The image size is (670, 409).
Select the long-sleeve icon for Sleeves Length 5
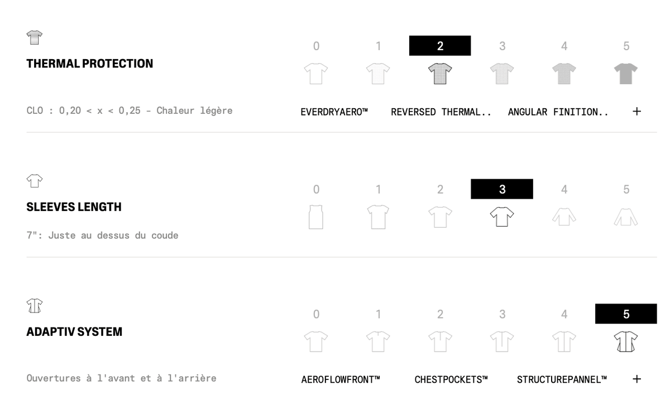tap(626, 216)
